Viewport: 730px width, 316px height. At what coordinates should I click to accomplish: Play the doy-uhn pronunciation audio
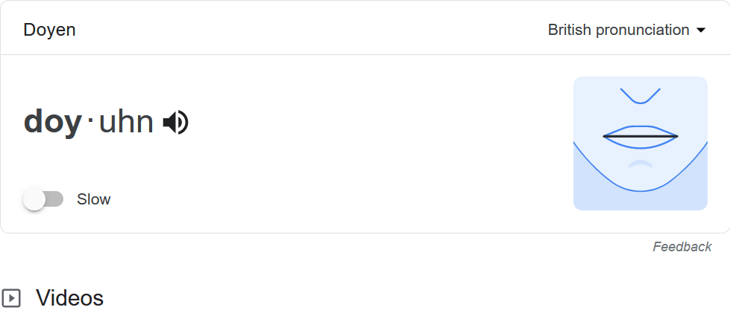click(x=176, y=122)
